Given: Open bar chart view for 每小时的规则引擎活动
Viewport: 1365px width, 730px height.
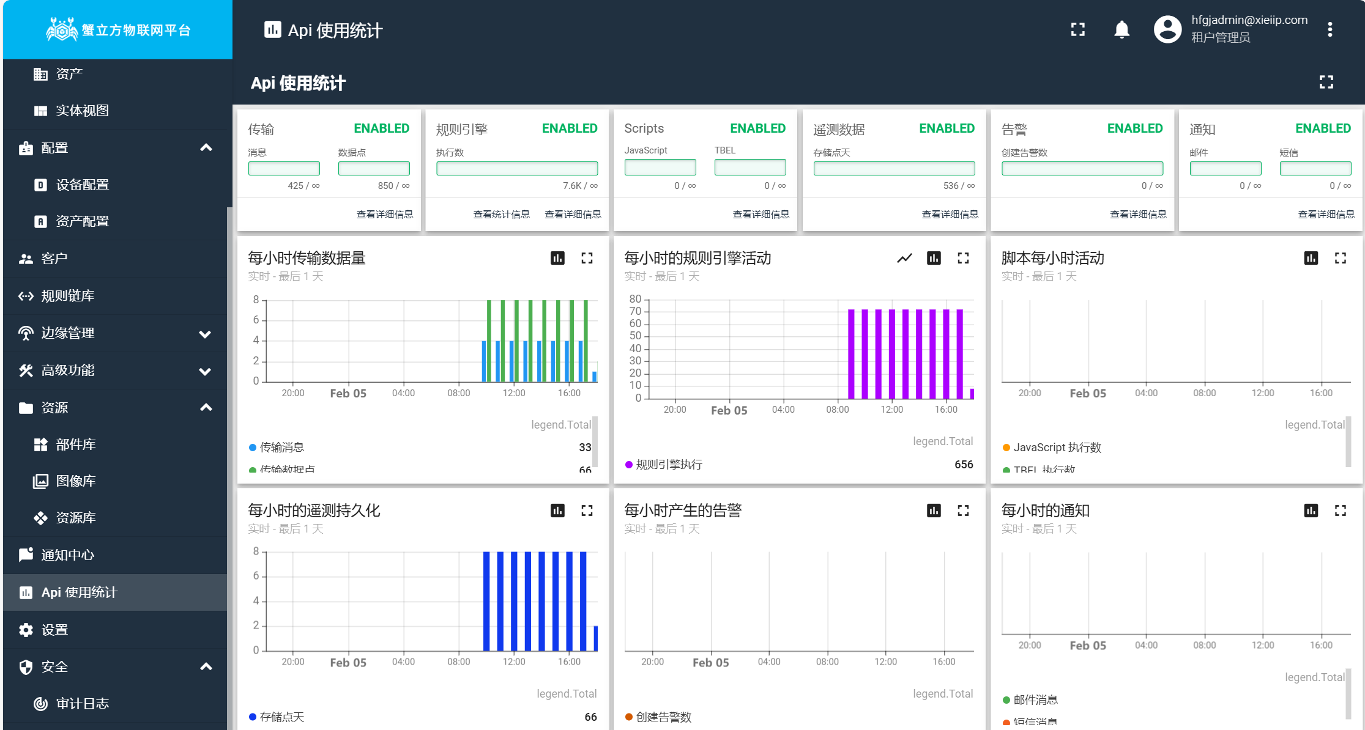Looking at the screenshot, I should (934, 259).
